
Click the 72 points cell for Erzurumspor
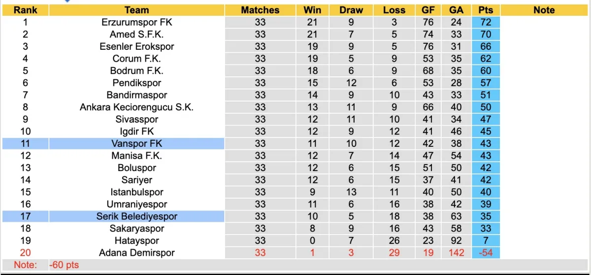[x=486, y=22]
